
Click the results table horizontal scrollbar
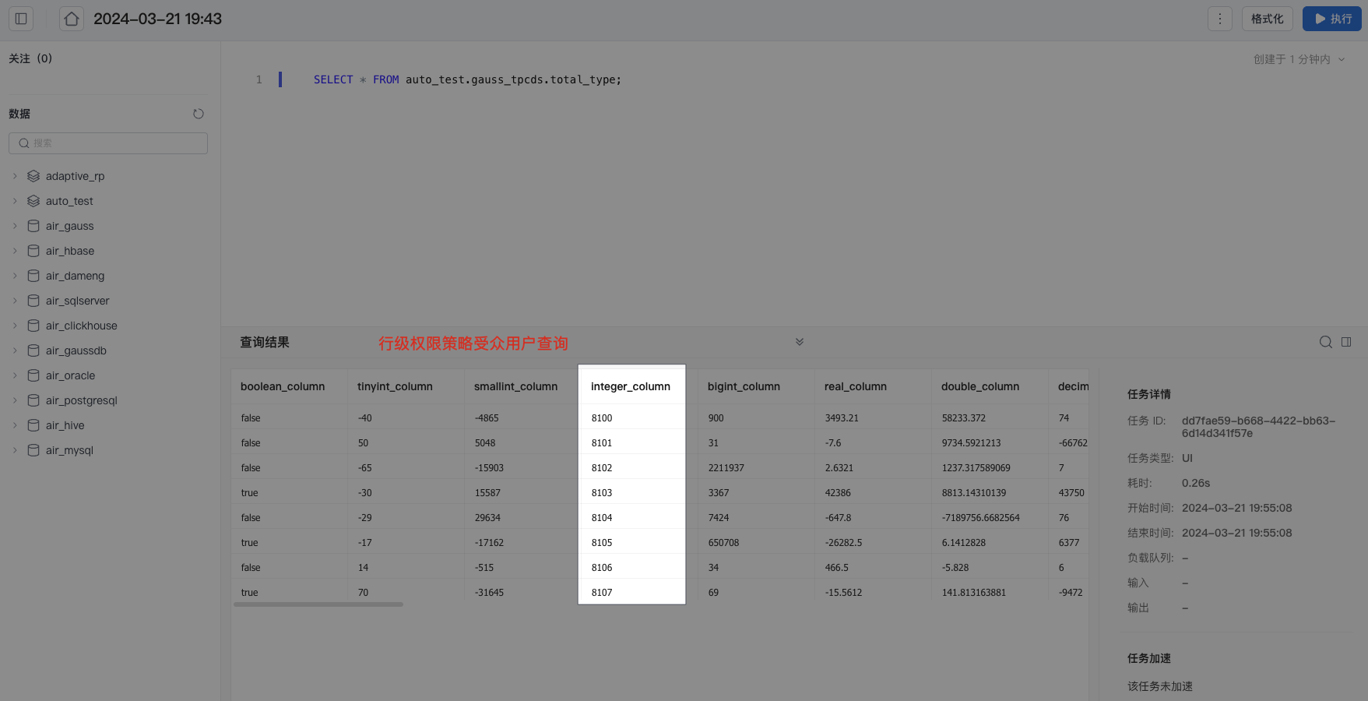[318, 604]
